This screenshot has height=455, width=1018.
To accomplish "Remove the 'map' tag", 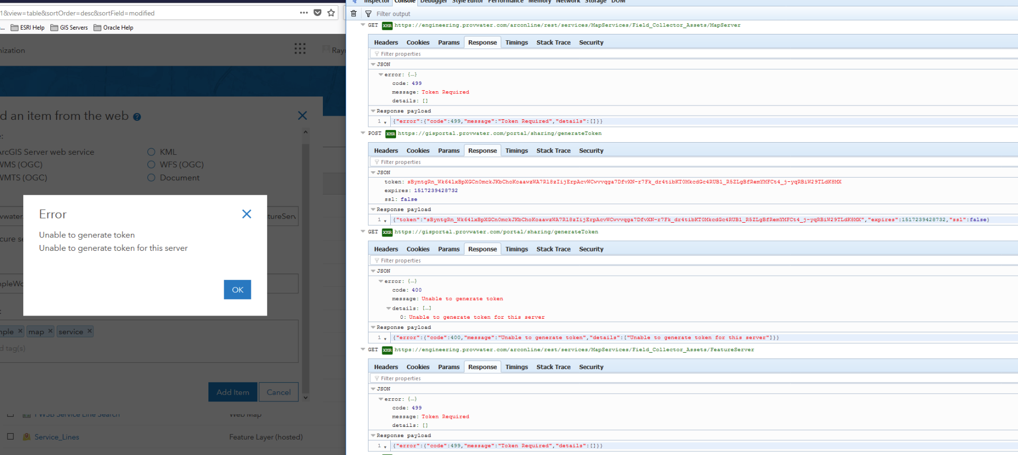I will coord(50,331).
